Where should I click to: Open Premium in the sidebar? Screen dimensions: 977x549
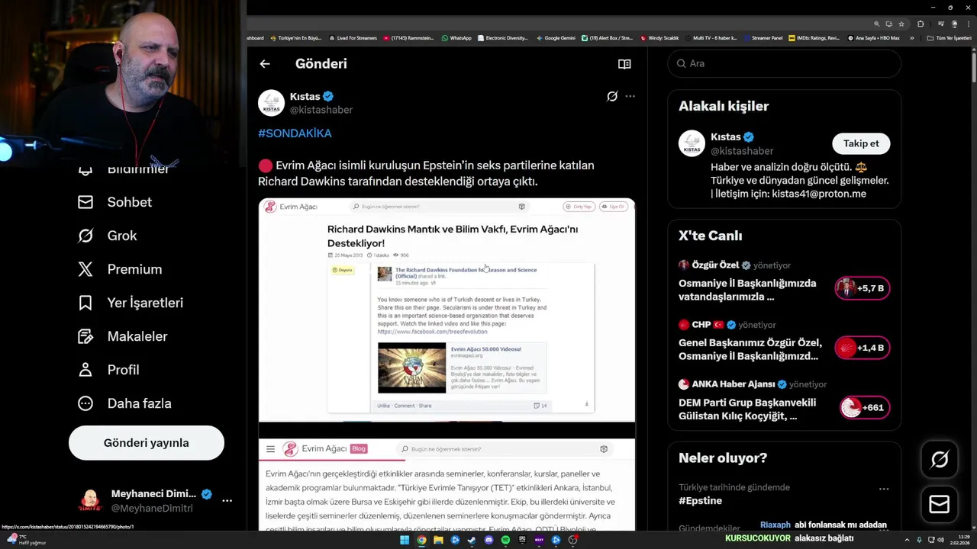click(x=120, y=269)
